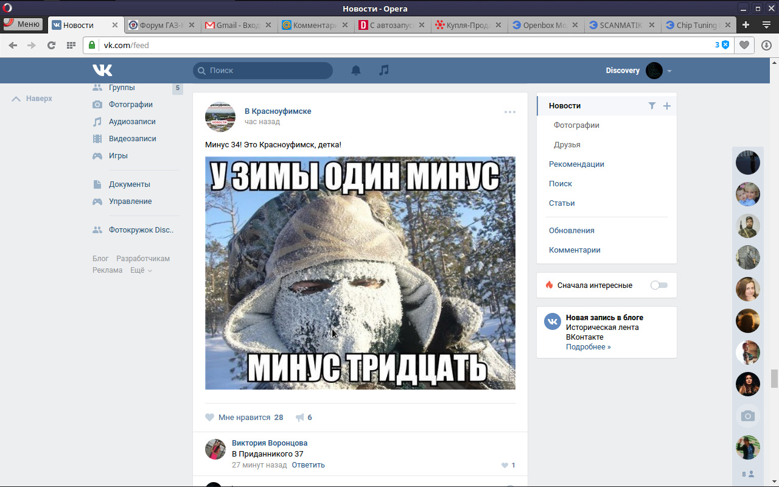Select the Новости feed tab

coord(607,106)
